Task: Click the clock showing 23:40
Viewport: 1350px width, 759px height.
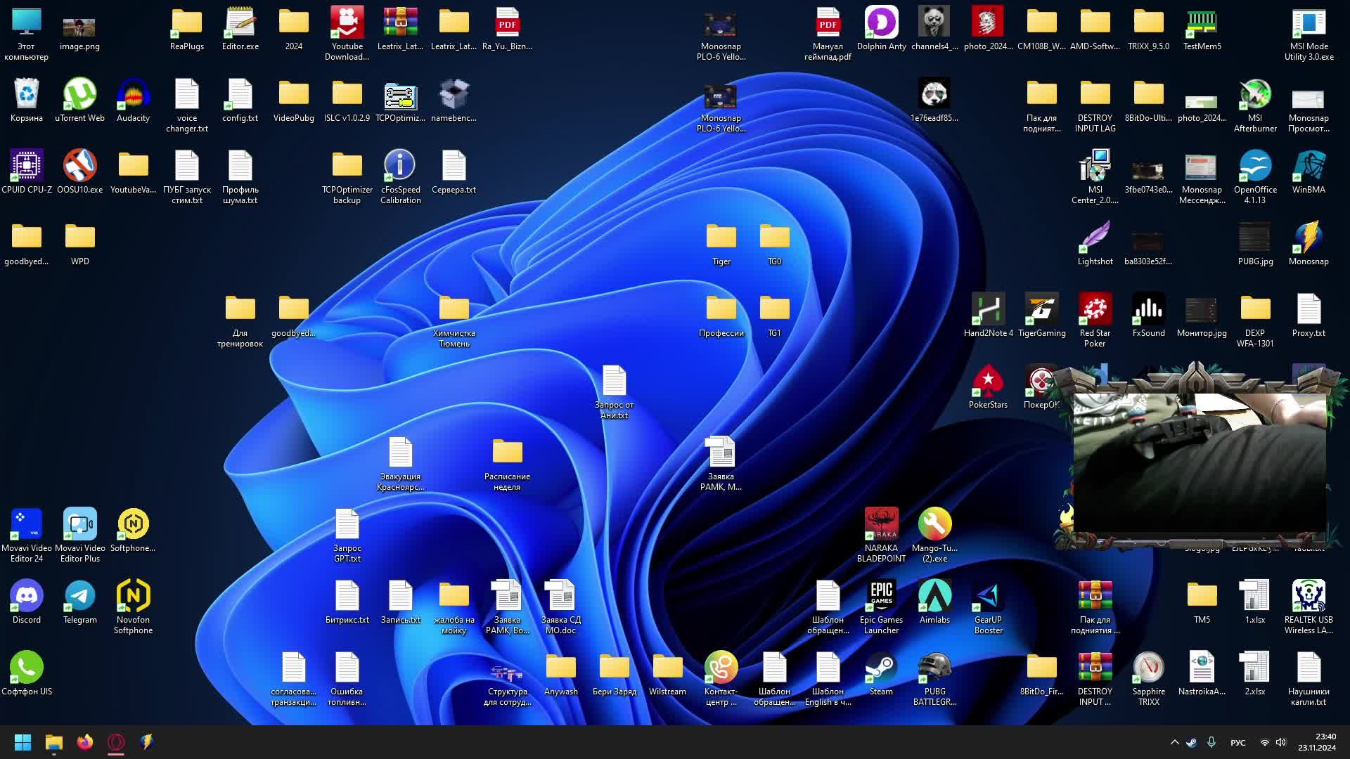Action: (x=1316, y=742)
